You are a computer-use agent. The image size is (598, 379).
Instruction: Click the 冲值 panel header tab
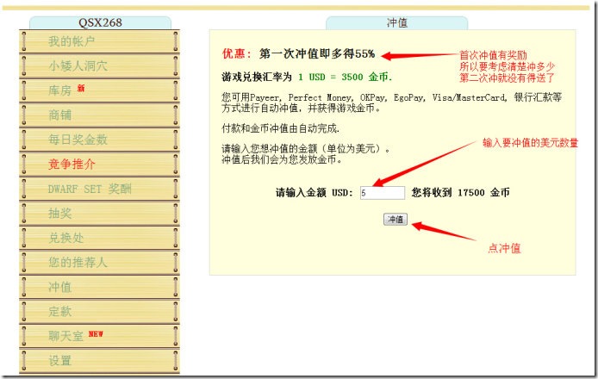click(x=396, y=23)
